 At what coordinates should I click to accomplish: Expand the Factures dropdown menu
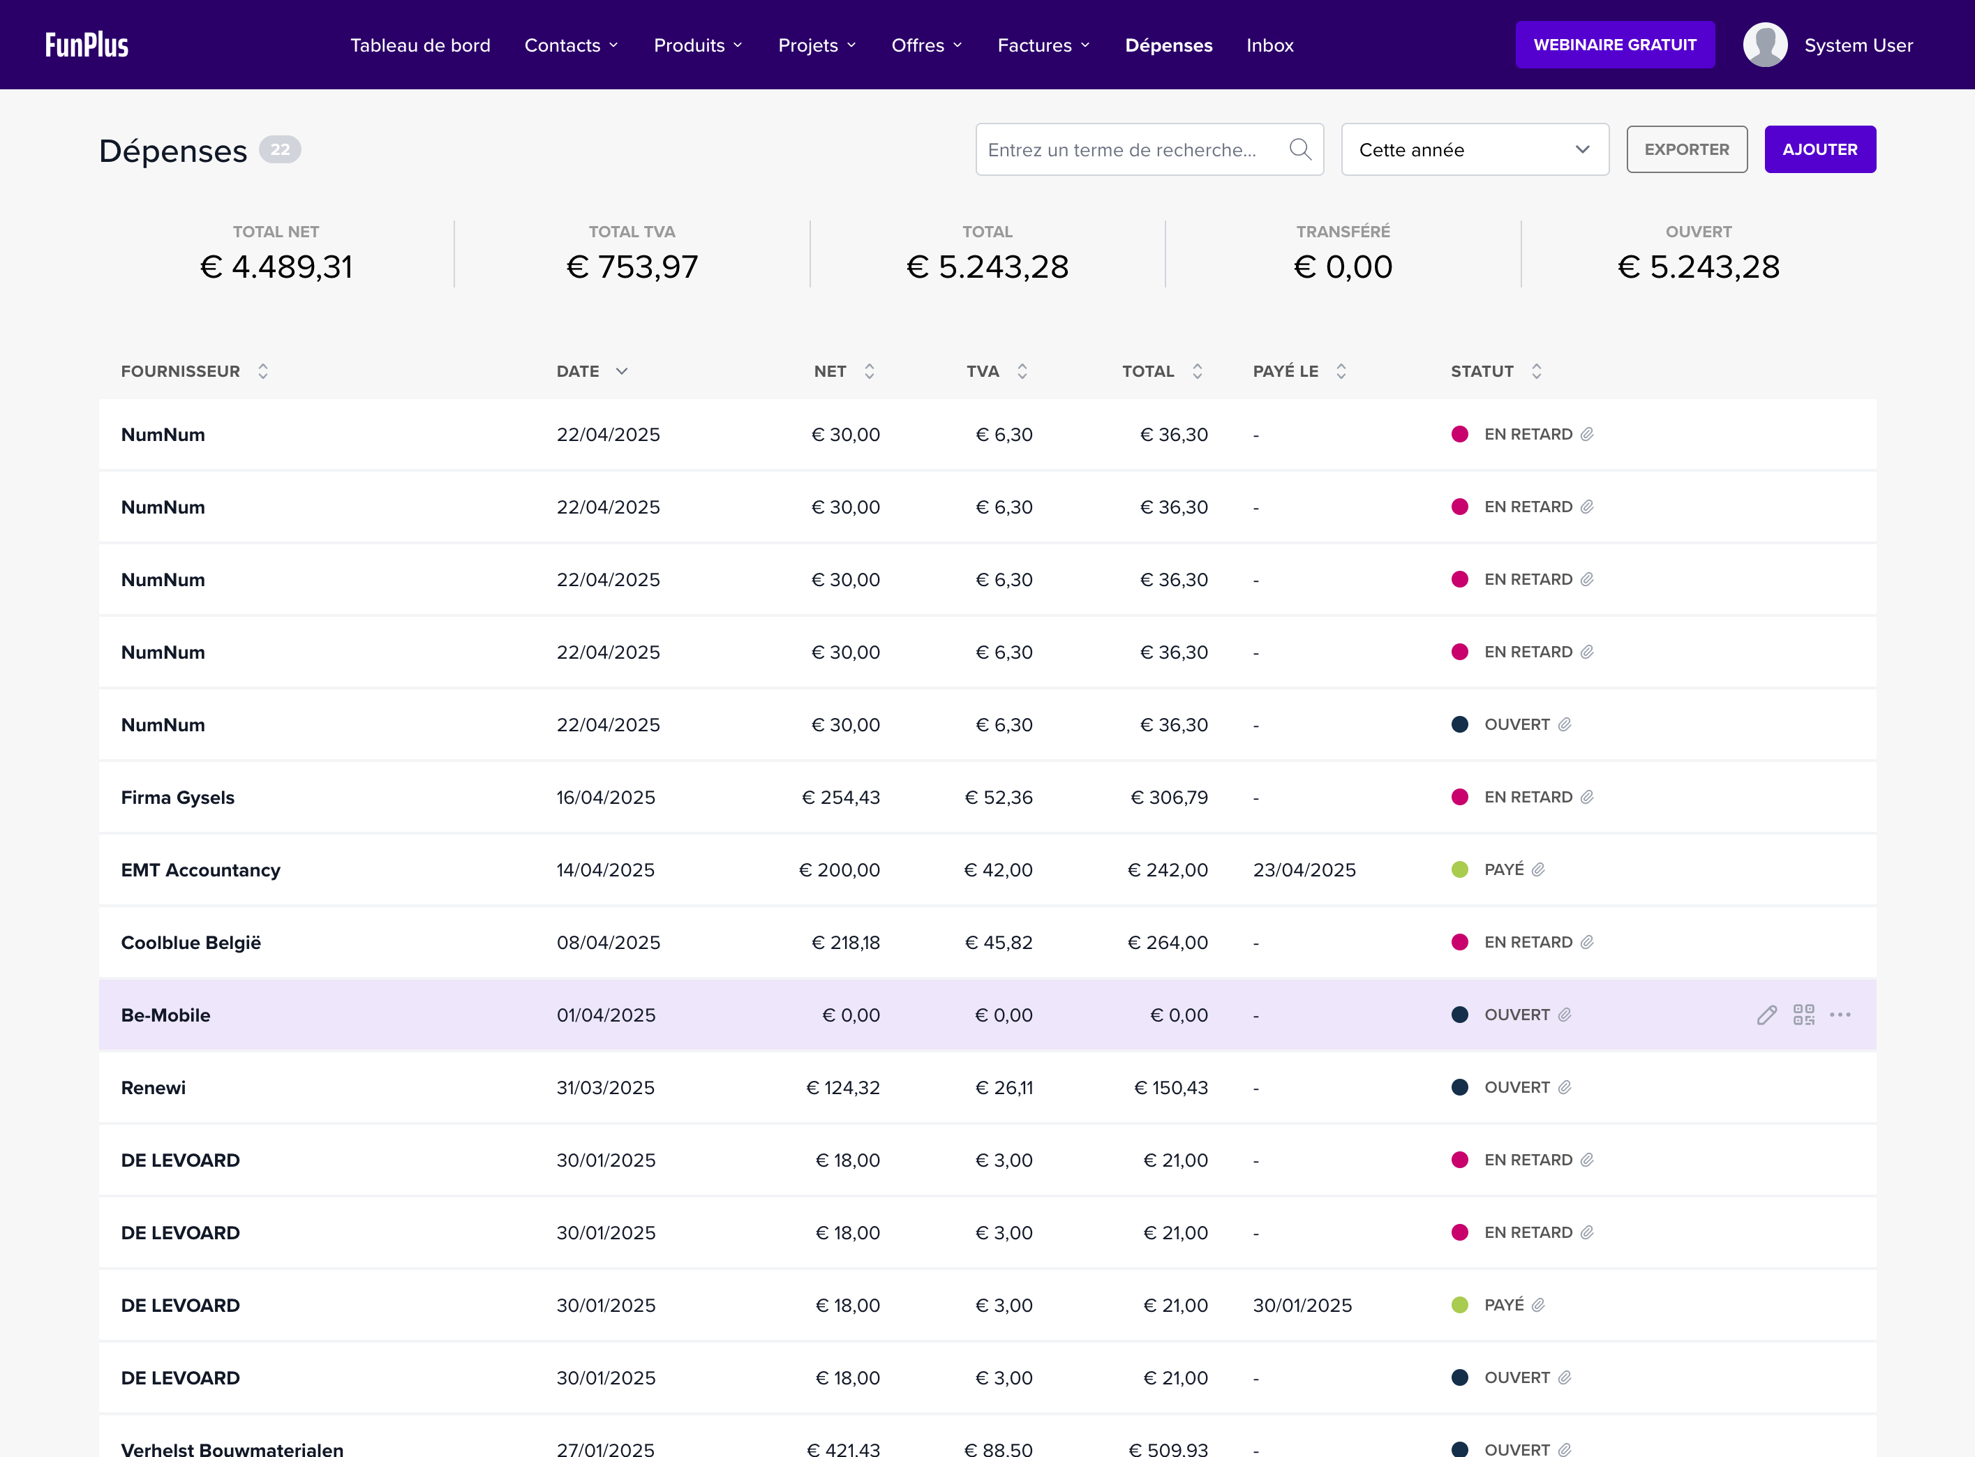click(x=1043, y=45)
